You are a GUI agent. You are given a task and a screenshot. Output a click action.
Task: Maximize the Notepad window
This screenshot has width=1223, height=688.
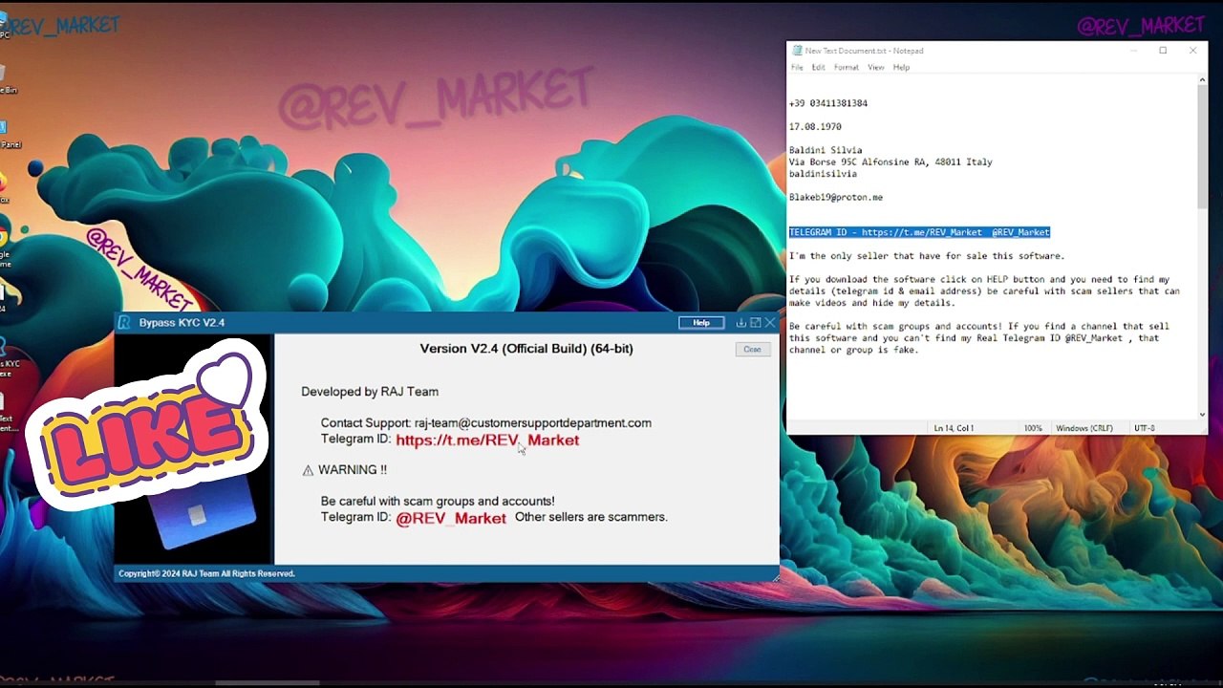pyautogui.click(x=1163, y=51)
